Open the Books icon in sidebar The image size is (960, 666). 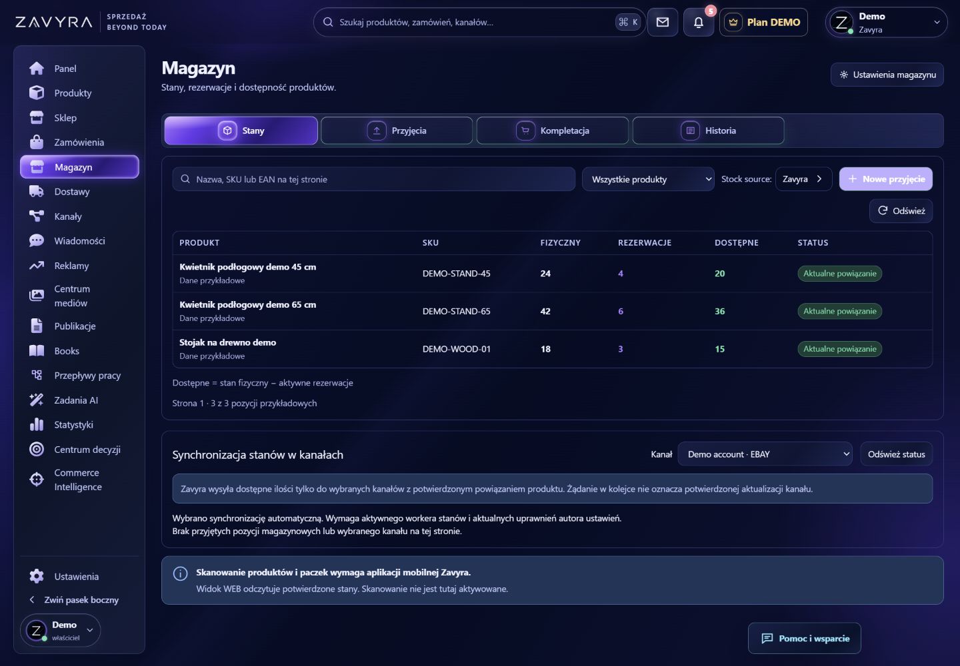tap(37, 351)
